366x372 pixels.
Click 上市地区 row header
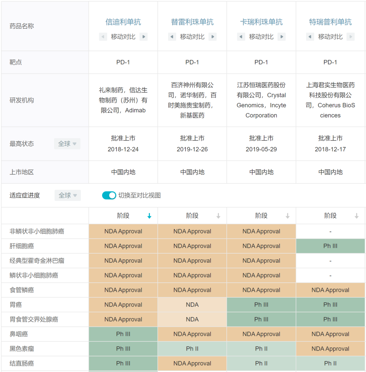click(22, 172)
